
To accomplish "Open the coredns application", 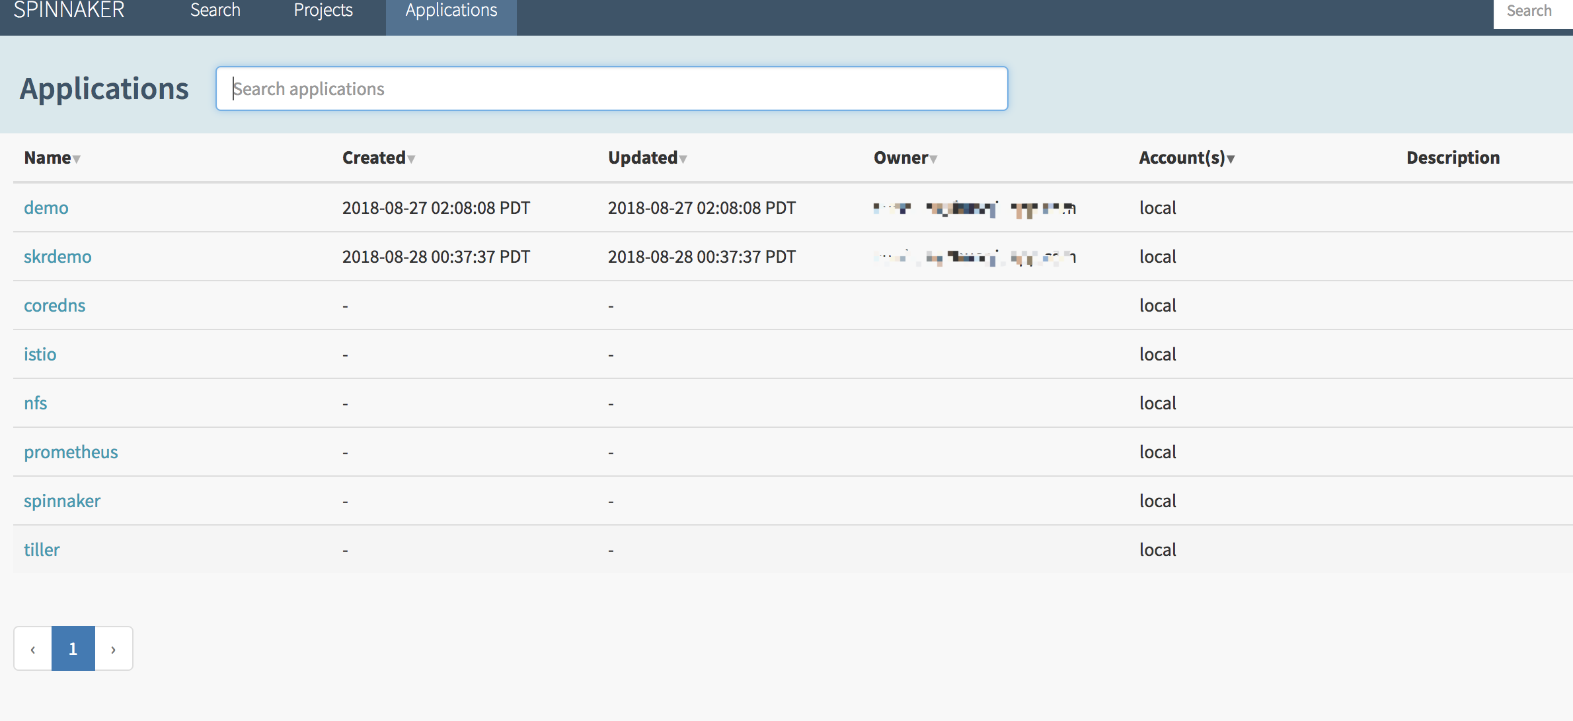I will point(55,306).
